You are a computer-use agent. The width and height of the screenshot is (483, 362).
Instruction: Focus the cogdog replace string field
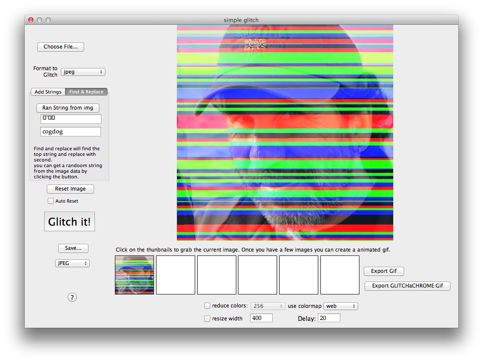(71, 132)
